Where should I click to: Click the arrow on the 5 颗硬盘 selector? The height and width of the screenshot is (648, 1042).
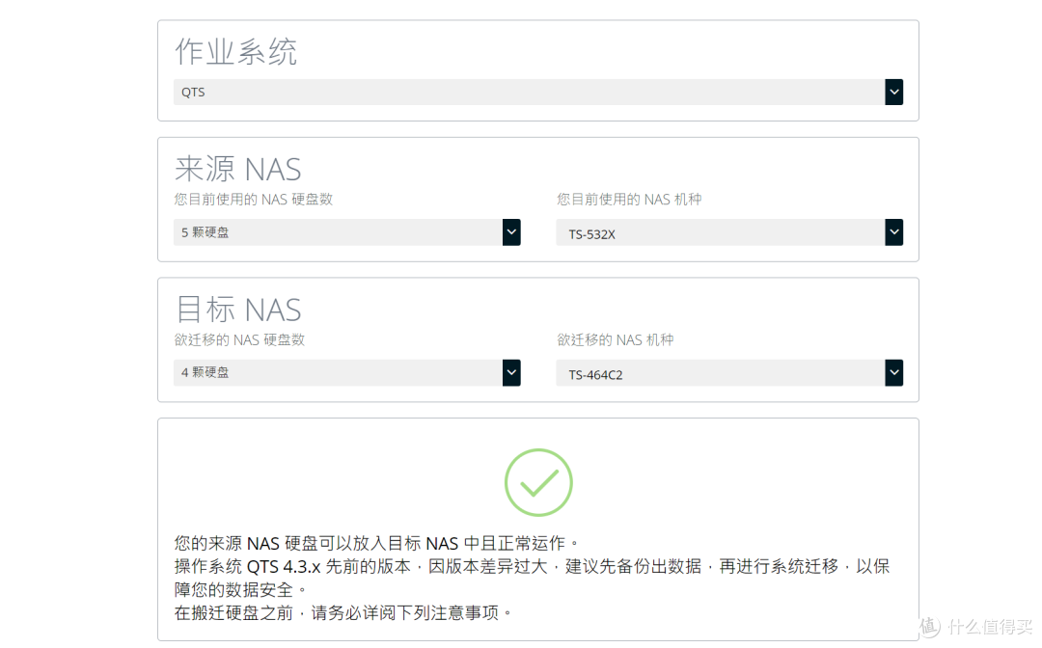click(511, 232)
